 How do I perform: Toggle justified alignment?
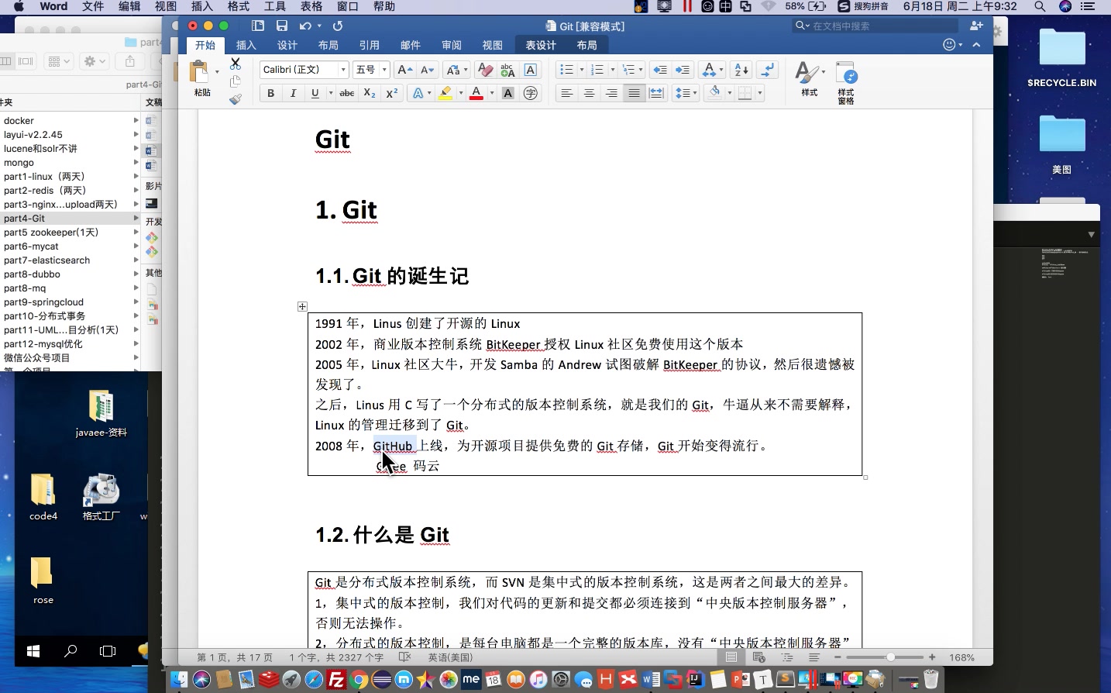click(x=634, y=93)
